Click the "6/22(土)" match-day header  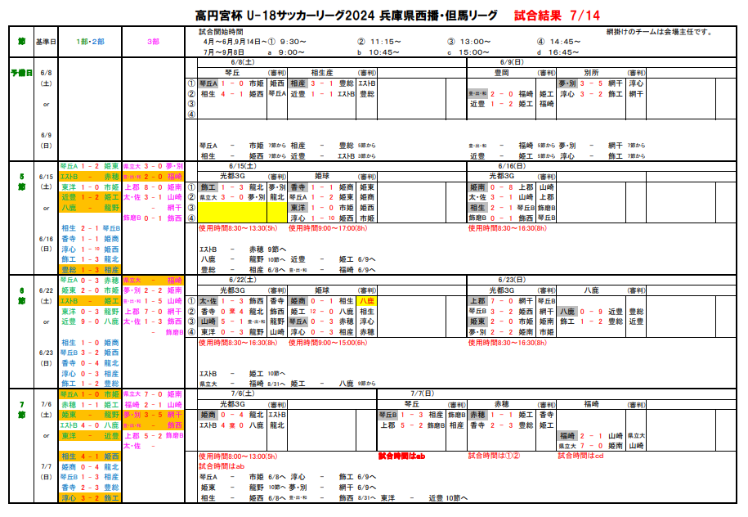242,280
